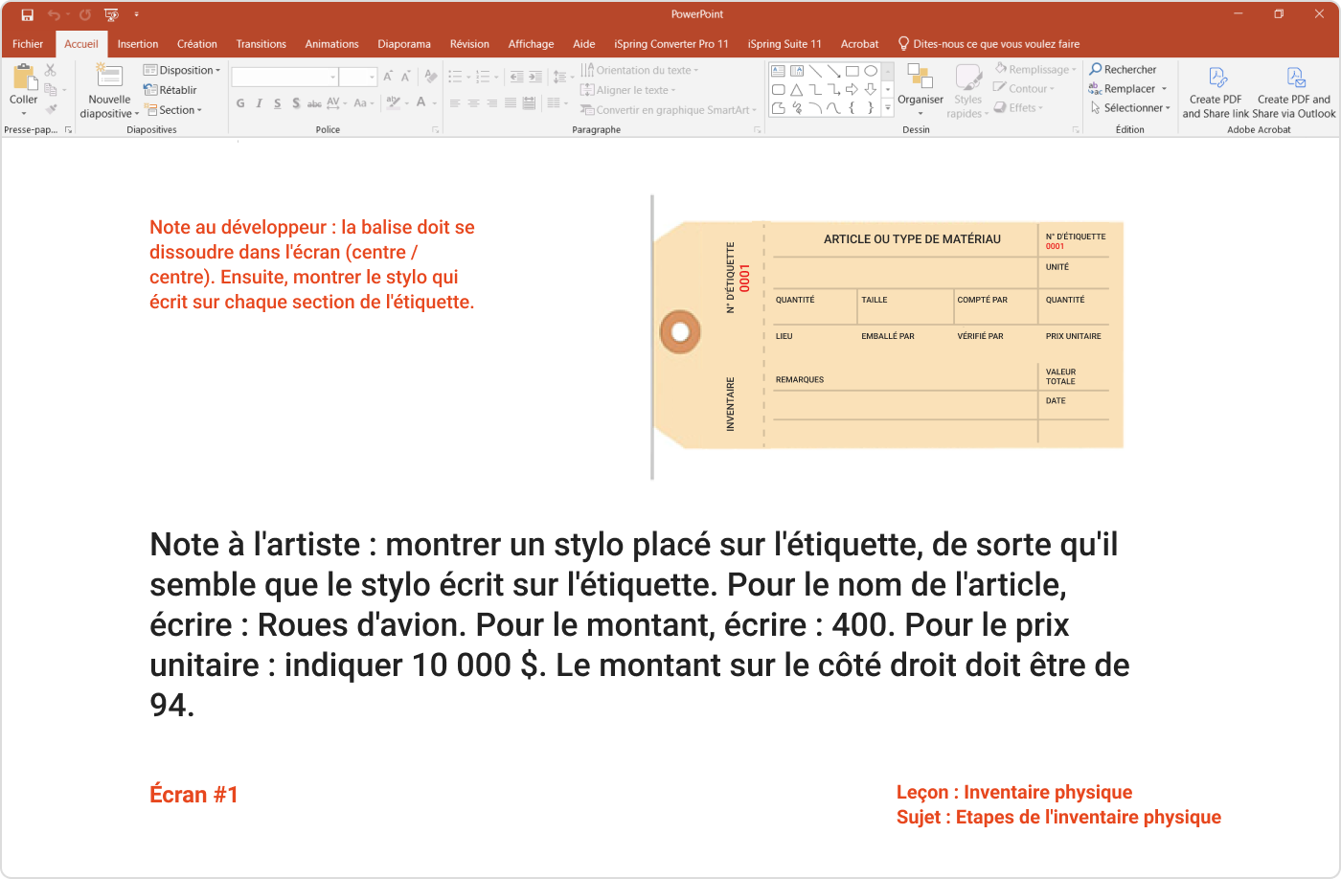Toggle souligné (underline) formatting
This screenshot has height=879, width=1341.
point(276,102)
